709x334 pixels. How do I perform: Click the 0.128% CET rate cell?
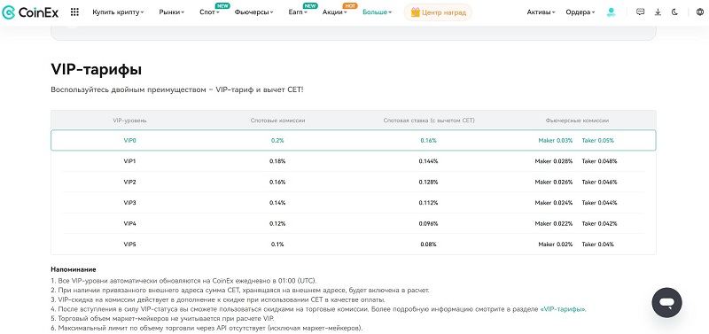click(x=429, y=183)
